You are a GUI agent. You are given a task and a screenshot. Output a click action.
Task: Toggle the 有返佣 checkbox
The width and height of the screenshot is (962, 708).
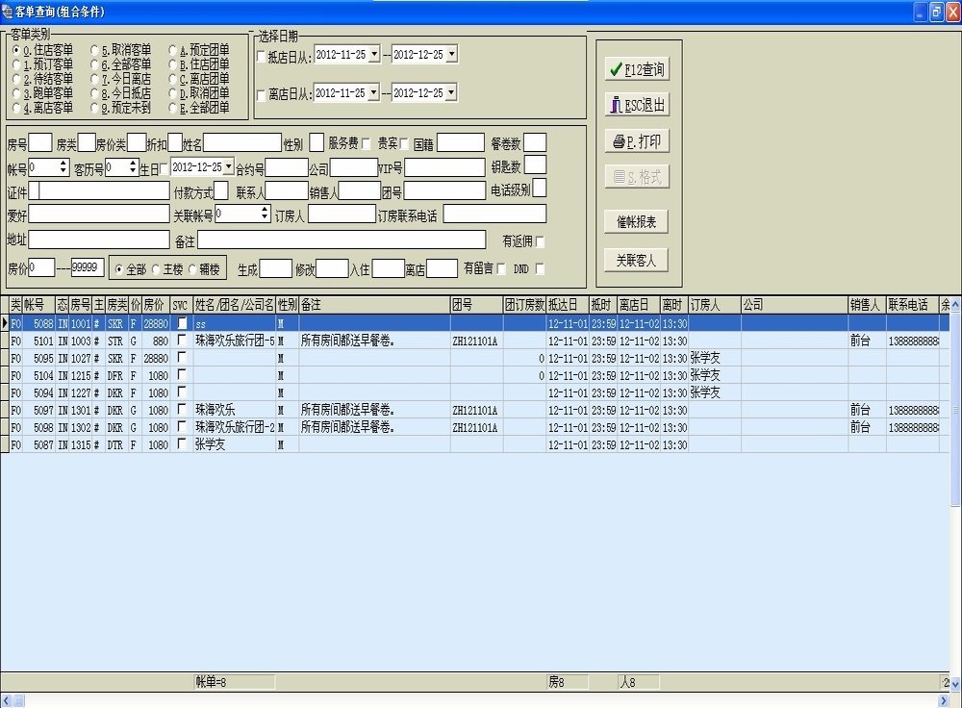point(540,241)
